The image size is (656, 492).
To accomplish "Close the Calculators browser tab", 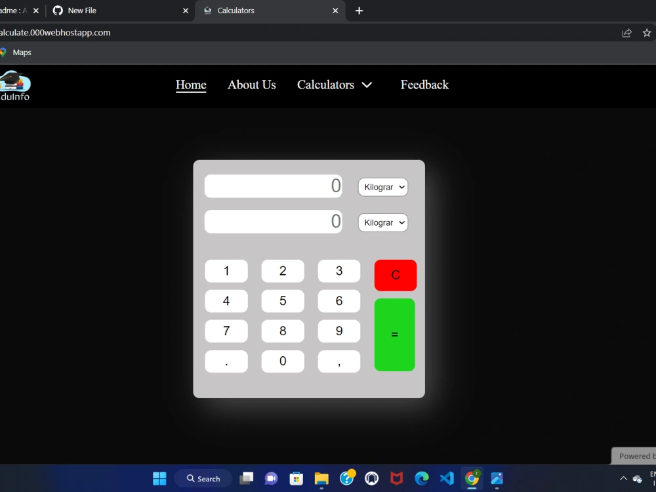I will (x=335, y=11).
